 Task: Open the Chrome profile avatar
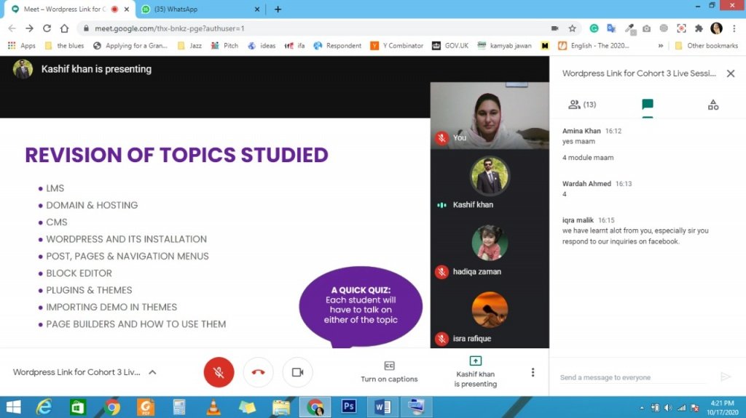(x=717, y=28)
